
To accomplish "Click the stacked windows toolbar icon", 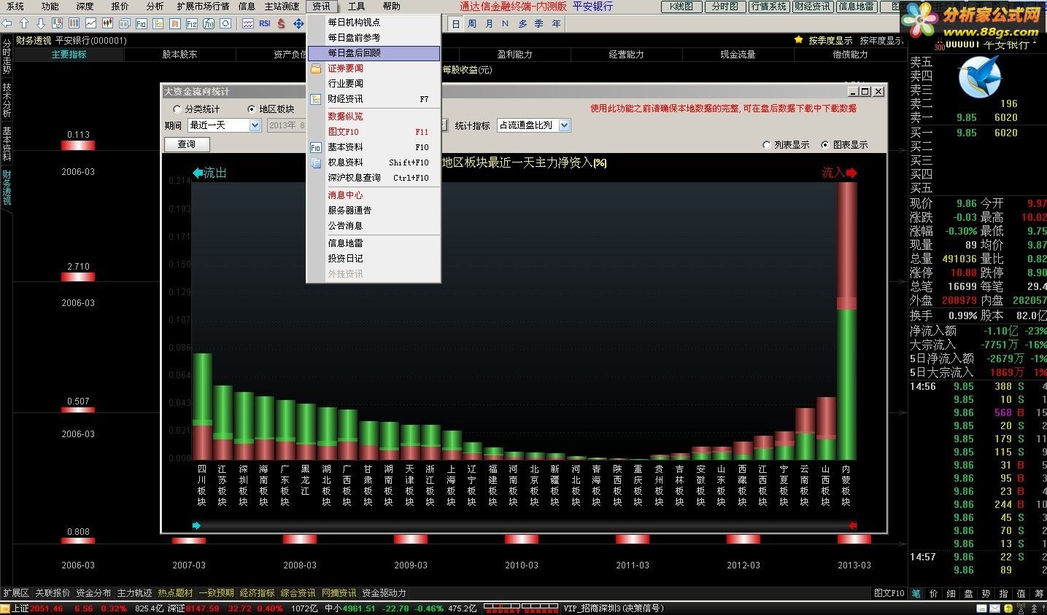I will tap(124, 23).
